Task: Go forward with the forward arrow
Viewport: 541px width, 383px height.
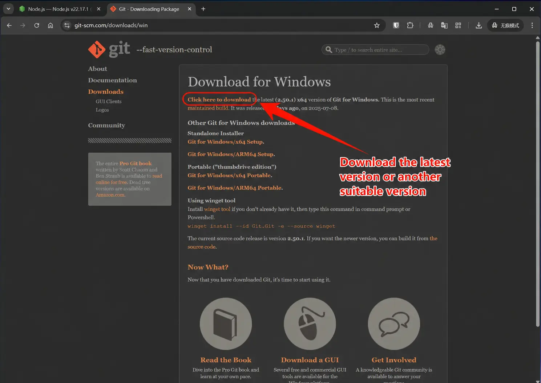Action: click(x=23, y=25)
